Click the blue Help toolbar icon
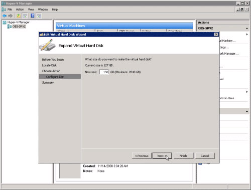This screenshot has height=190, width=251. (x=33, y=16)
